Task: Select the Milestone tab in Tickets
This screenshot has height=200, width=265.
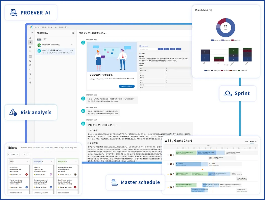Action: tap(24, 148)
